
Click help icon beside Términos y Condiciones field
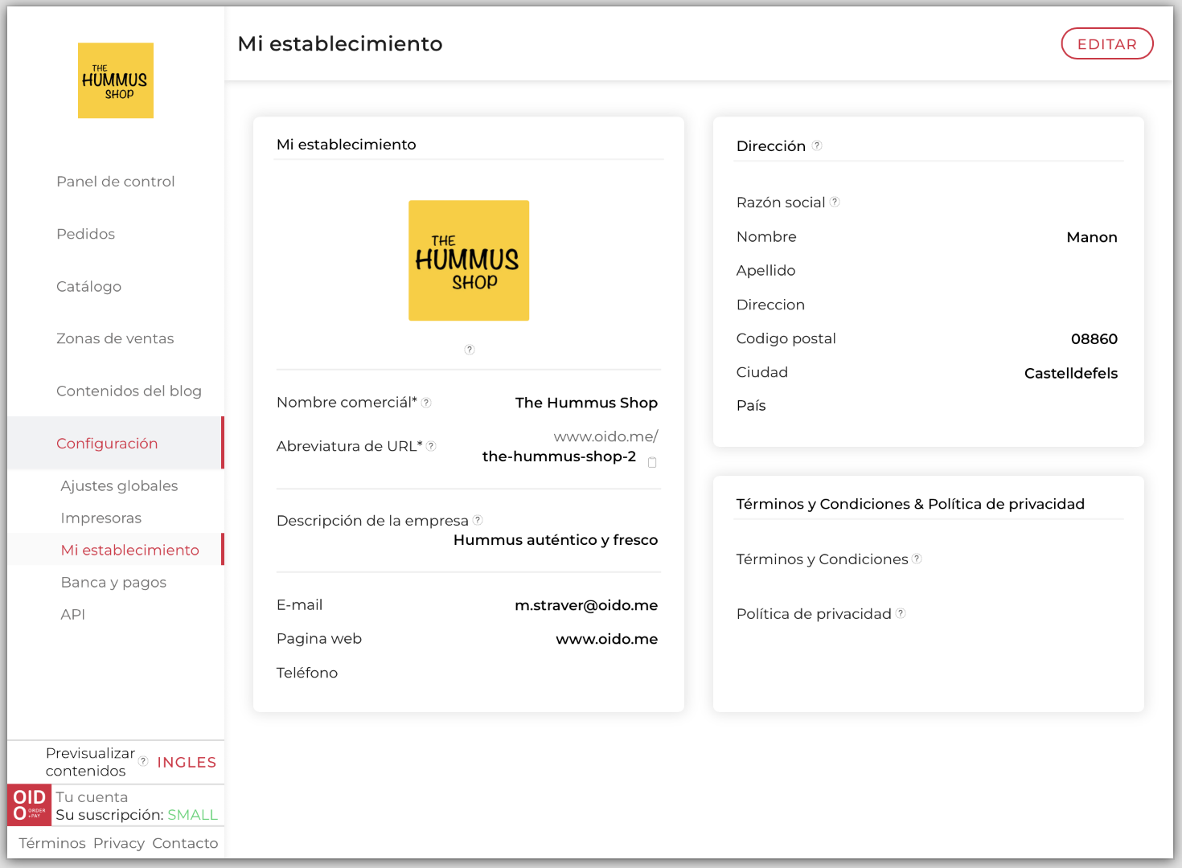pos(917,559)
